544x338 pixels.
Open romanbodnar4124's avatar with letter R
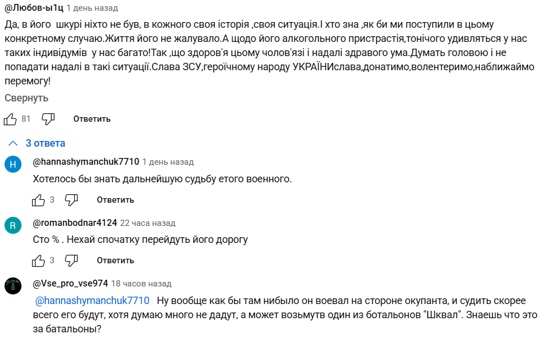[13, 226]
